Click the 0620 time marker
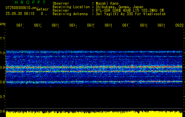This screenshot has height=117, width=185. coord(179,25)
